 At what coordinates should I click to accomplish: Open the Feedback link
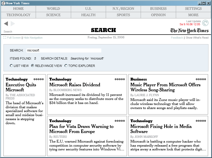pos(177,38)
